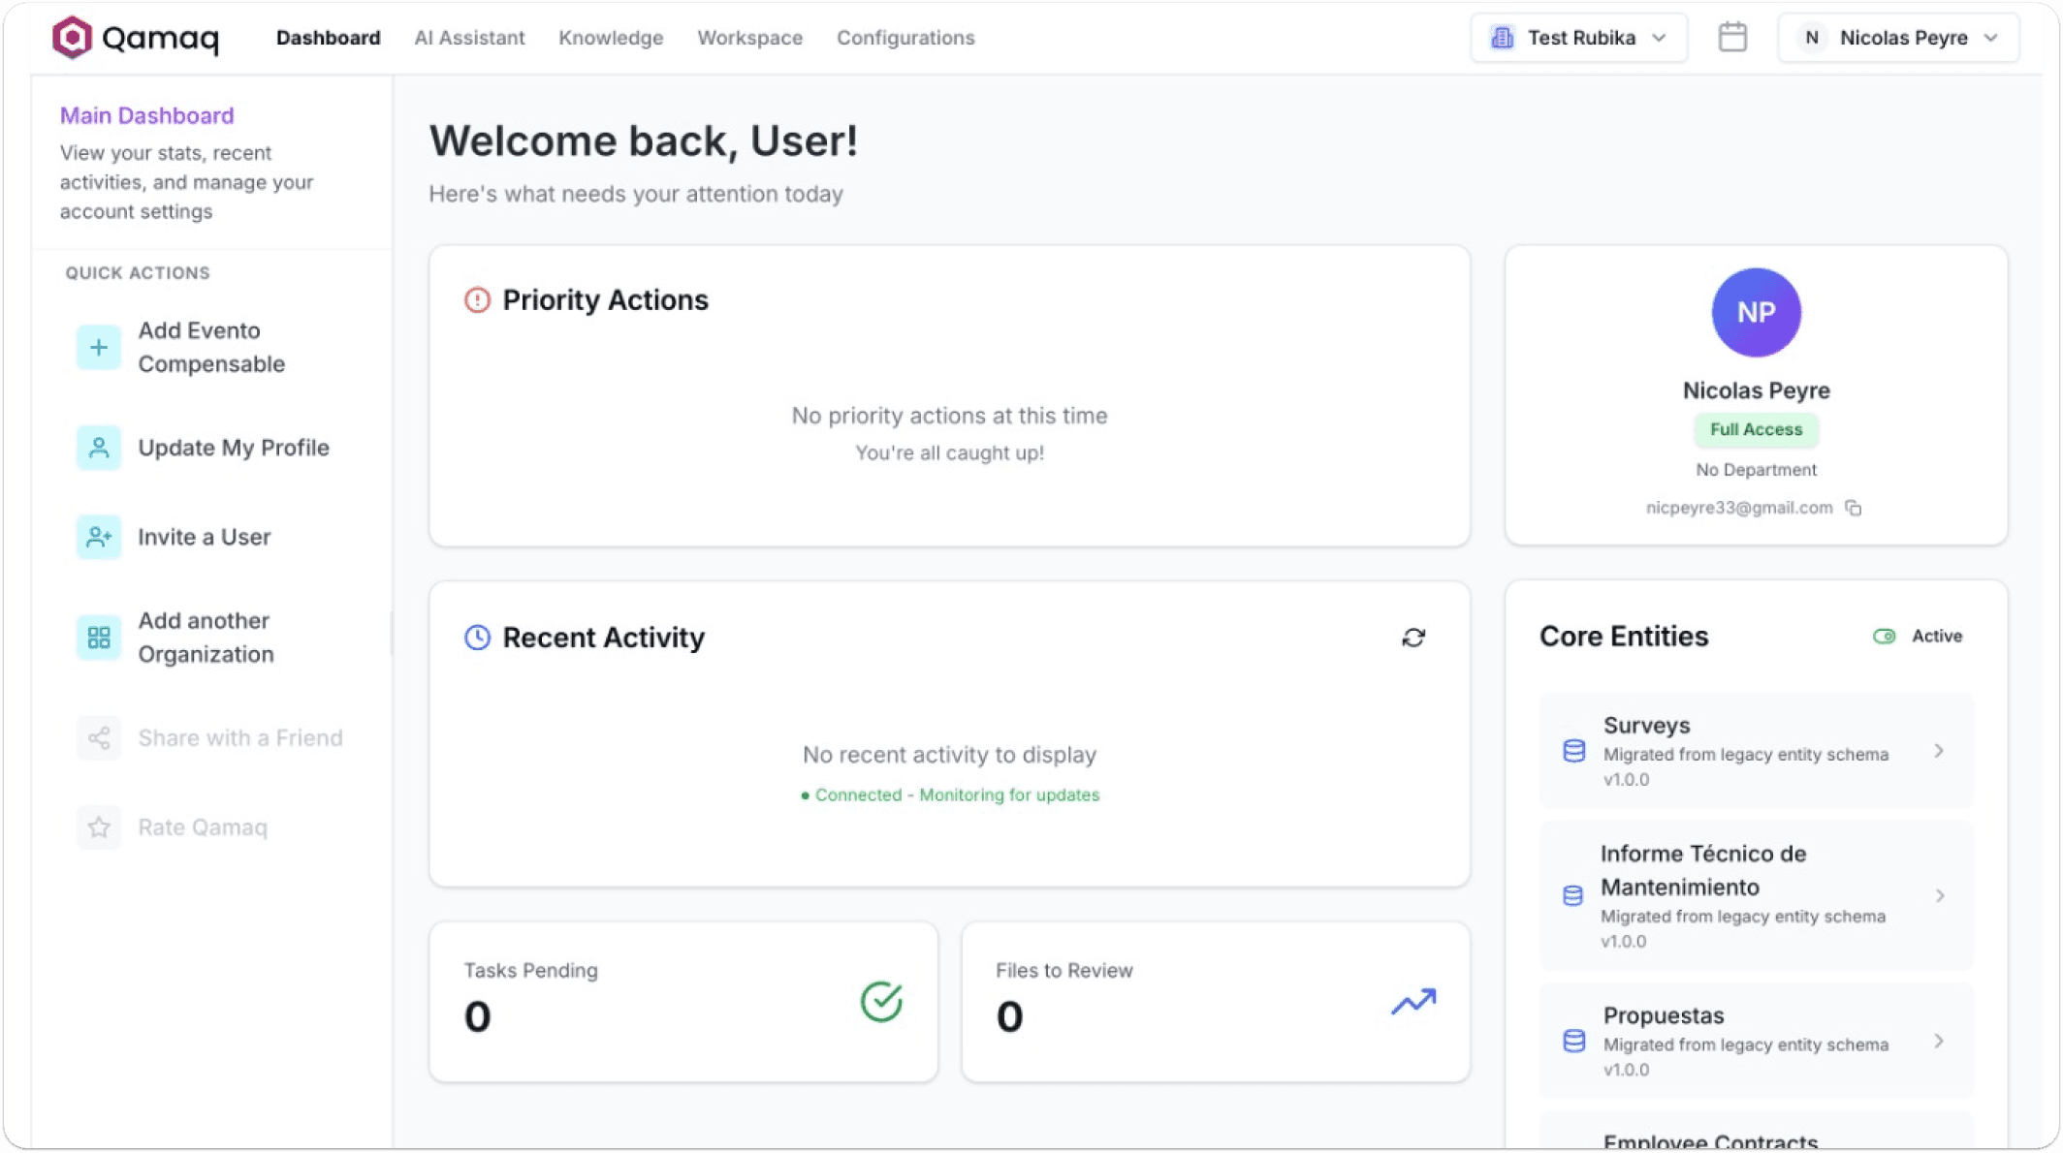2063x1153 pixels.
Task: Expand the Nicolas Peyre user menu
Action: point(1898,38)
